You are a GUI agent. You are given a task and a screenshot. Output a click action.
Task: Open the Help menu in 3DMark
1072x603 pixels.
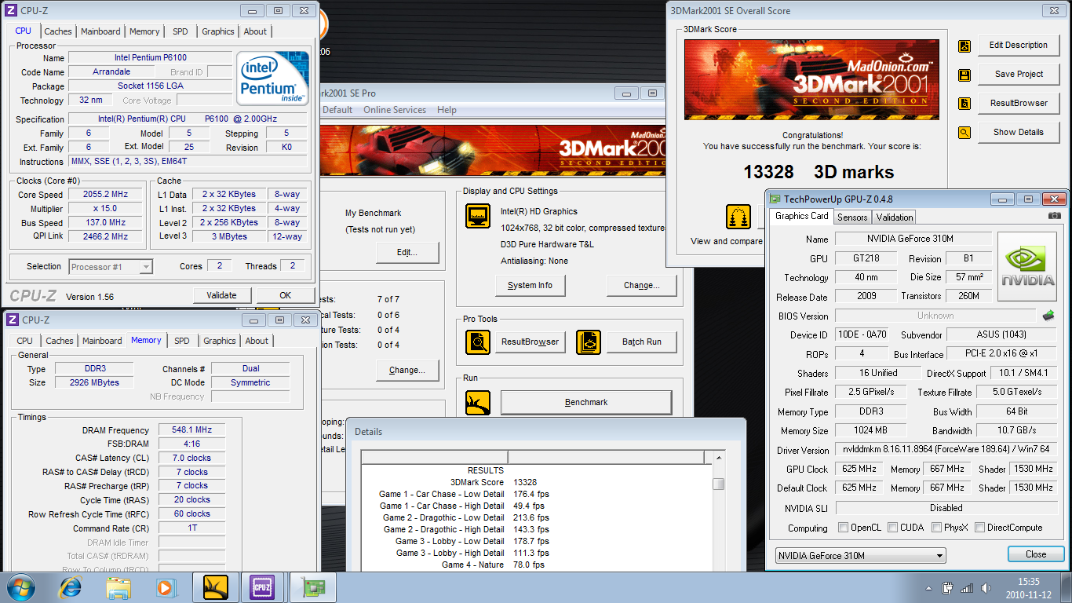(x=447, y=110)
